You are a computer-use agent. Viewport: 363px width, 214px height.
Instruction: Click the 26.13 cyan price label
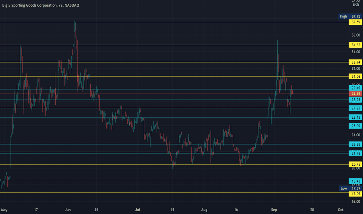tap(355, 117)
